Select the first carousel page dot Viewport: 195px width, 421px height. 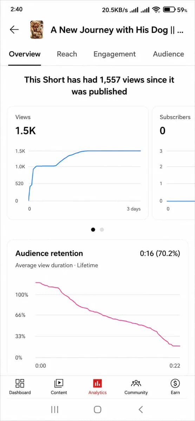tap(93, 230)
